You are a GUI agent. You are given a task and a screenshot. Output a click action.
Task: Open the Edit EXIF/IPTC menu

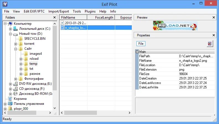34,11
